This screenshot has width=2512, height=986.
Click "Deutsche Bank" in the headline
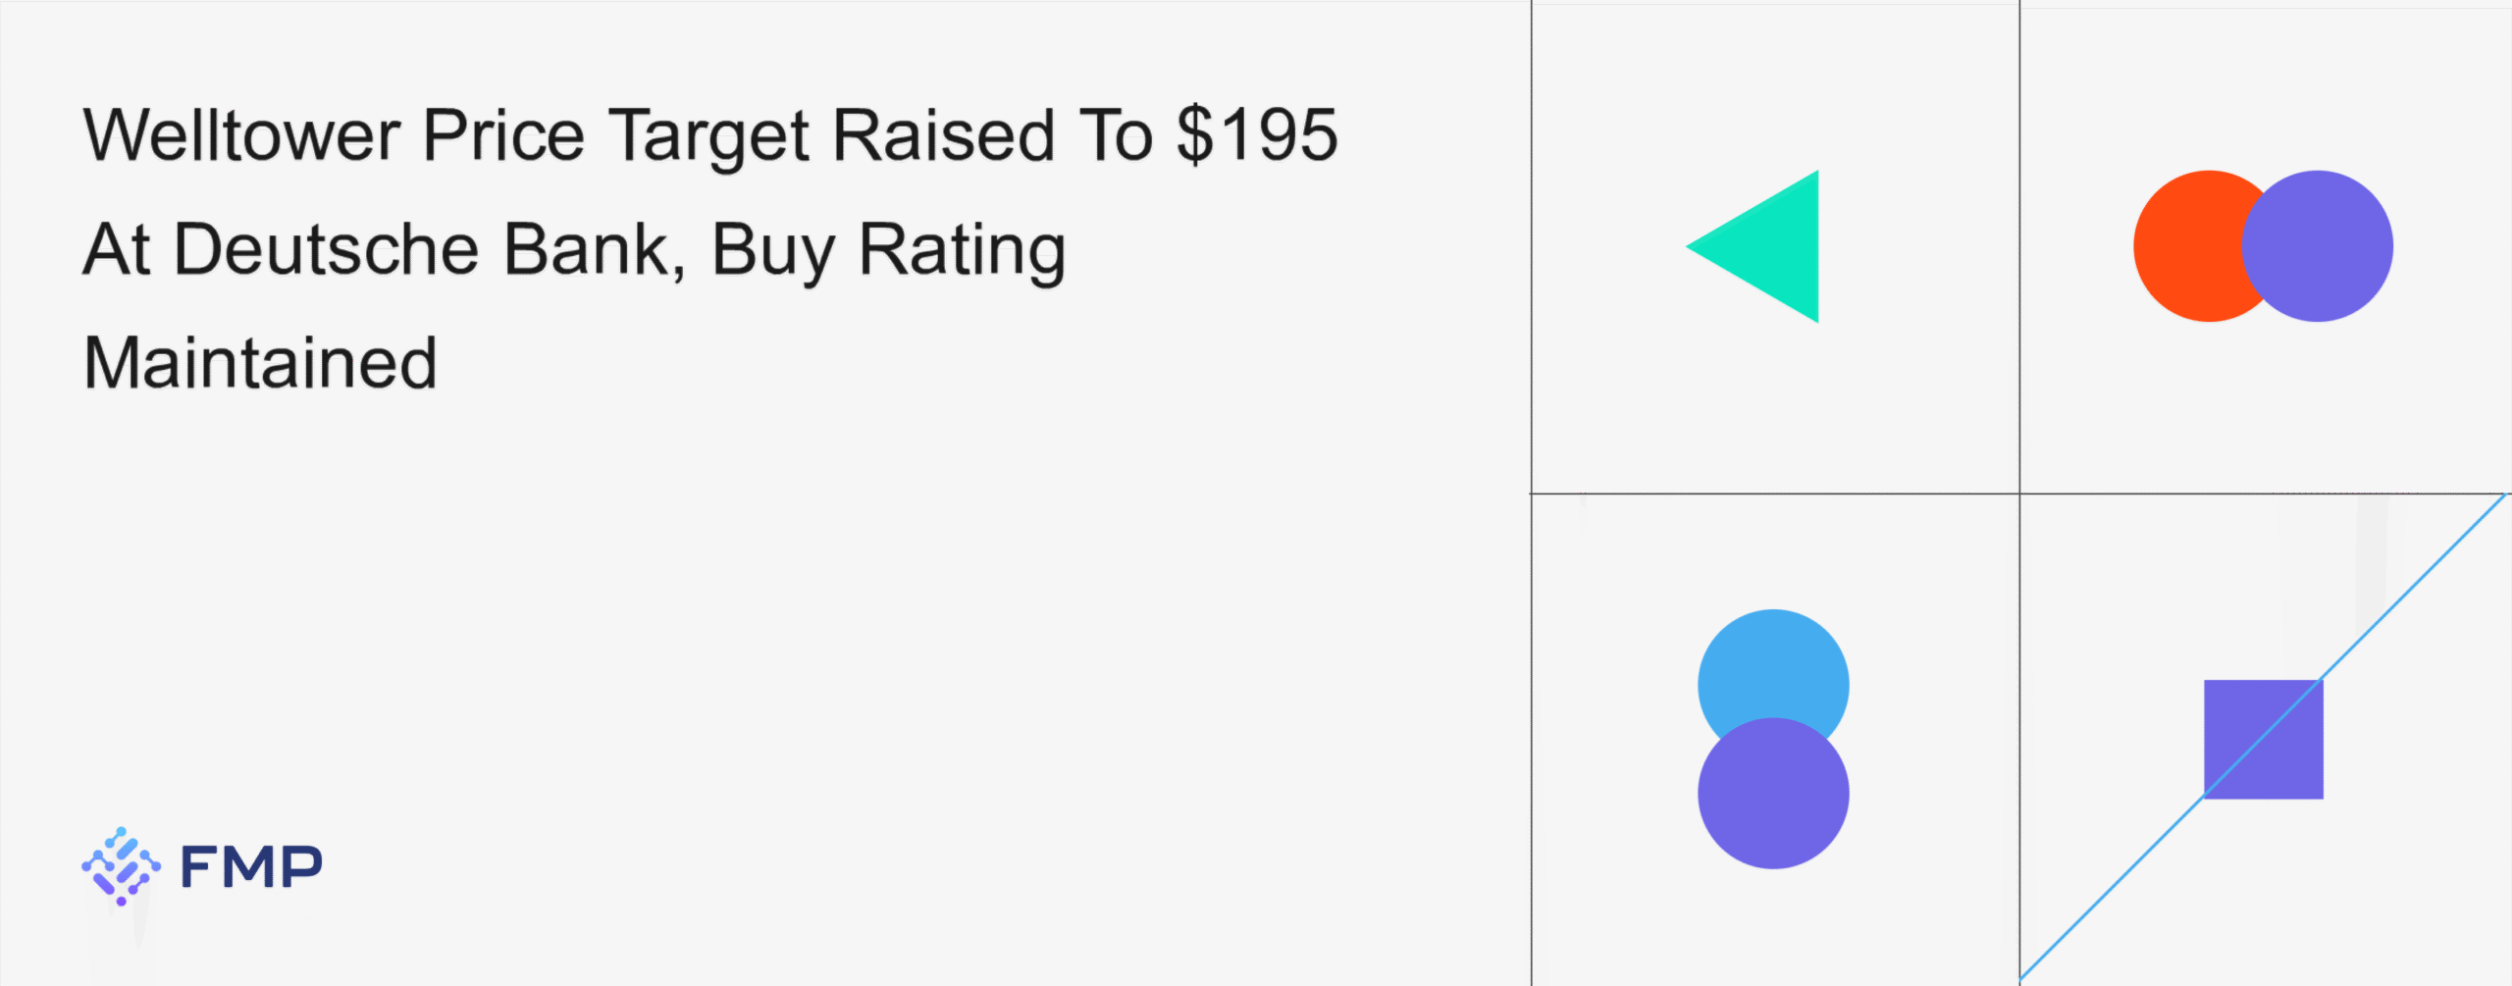[x=422, y=249]
